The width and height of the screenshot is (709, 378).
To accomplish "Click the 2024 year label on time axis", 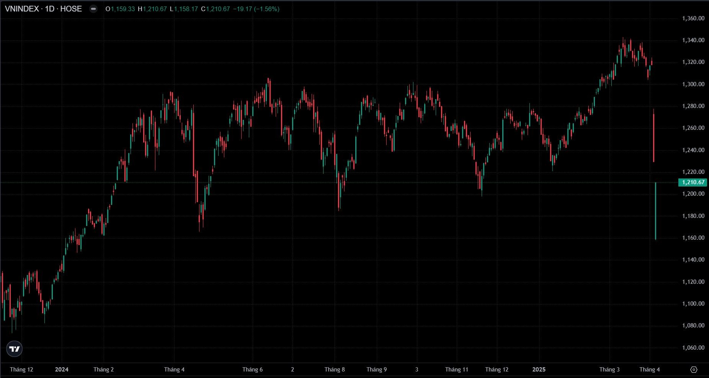I will pyautogui.click(x=62, y=370).
